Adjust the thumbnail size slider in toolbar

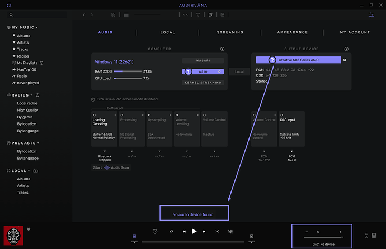click(147, 15)
